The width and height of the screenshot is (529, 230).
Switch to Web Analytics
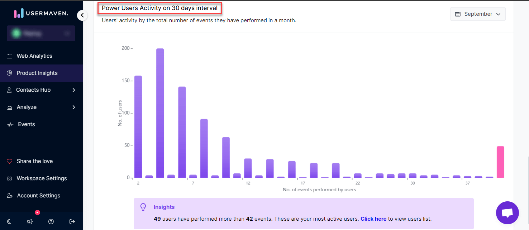[x=34, y=56]
